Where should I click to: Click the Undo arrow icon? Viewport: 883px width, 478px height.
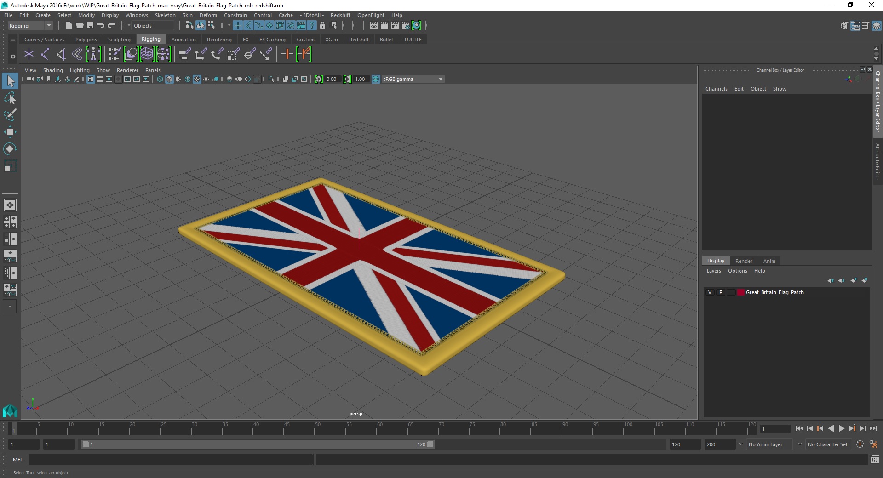[x=101, y=26]
